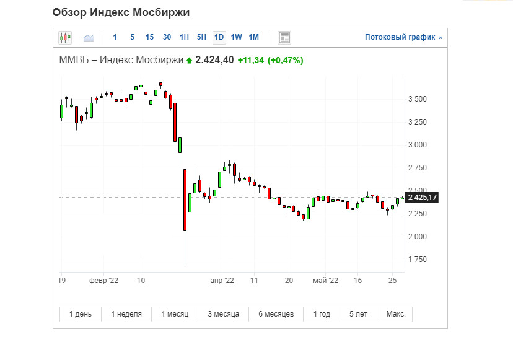
Task: Set range to 1 месяц
Action: pyautogui.click(x=175, y=314)
